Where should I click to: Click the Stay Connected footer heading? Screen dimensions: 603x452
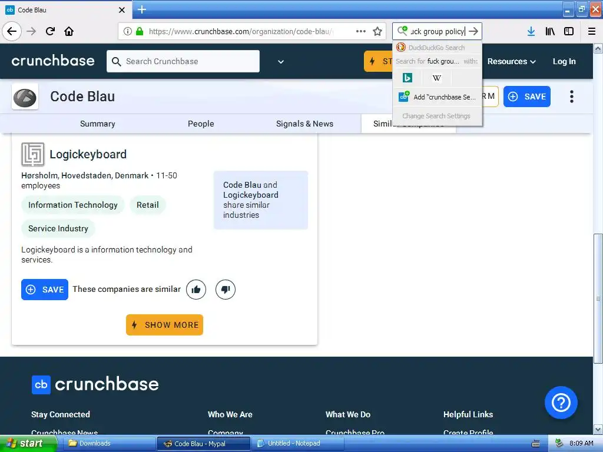coord(61,414)
